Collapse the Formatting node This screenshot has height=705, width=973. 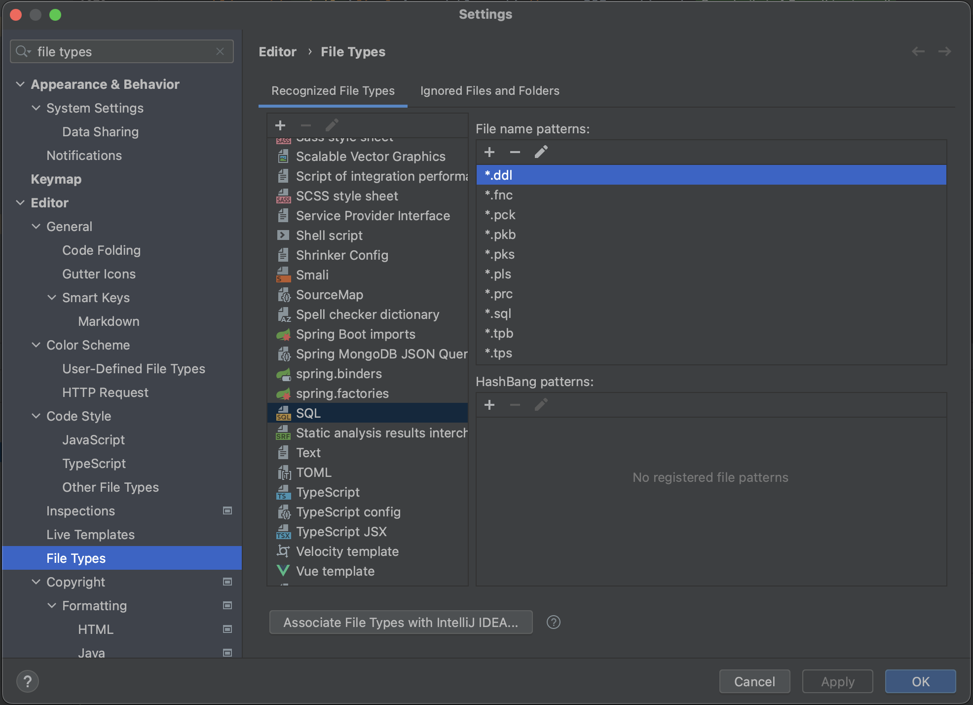point(52,606)
